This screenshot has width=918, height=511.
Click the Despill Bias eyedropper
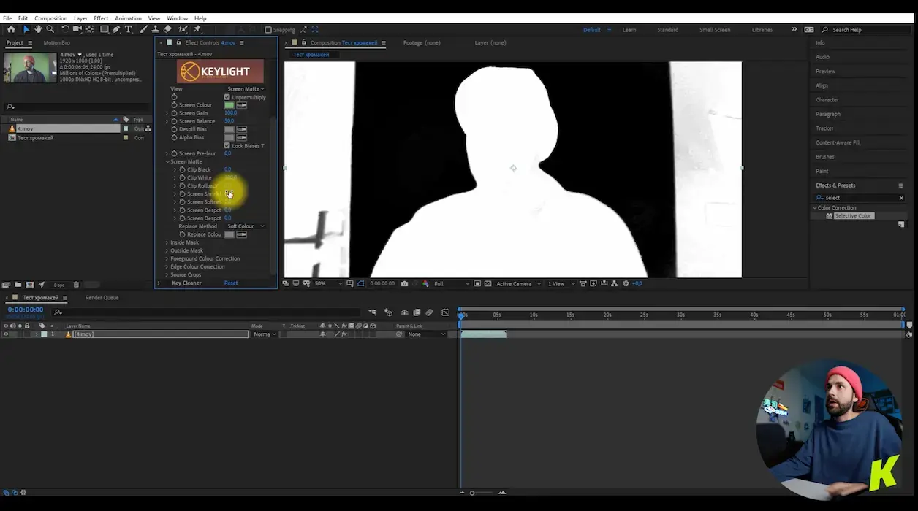coord(241,129)
